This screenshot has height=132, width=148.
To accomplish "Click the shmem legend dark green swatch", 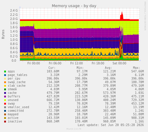I will click(x=5, y=89).
